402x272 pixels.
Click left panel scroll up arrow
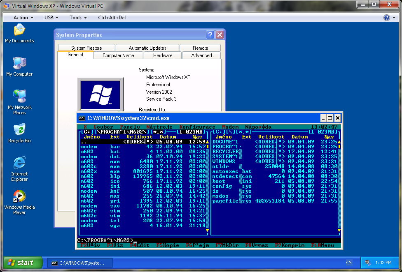(208, 142)
